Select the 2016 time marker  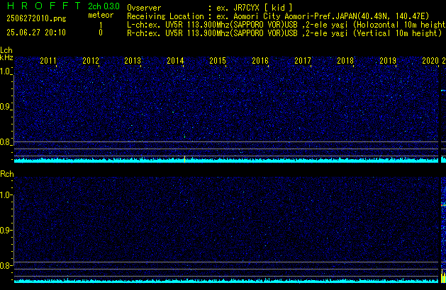tap(260, 61)
